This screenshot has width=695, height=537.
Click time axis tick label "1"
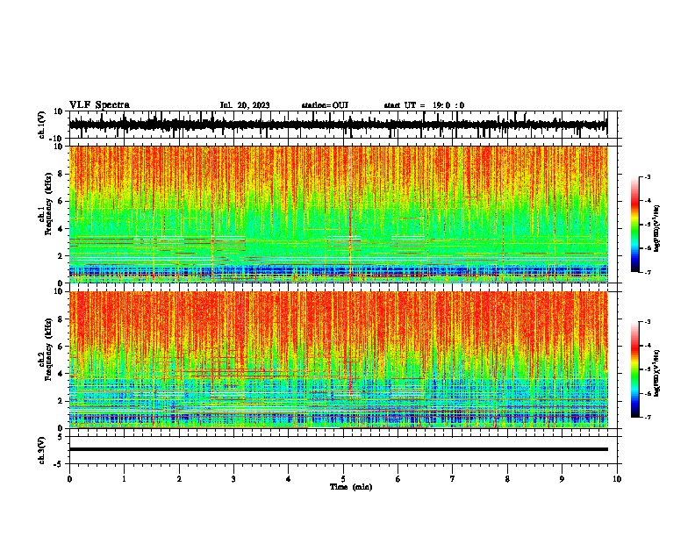(x=124, y=479)
